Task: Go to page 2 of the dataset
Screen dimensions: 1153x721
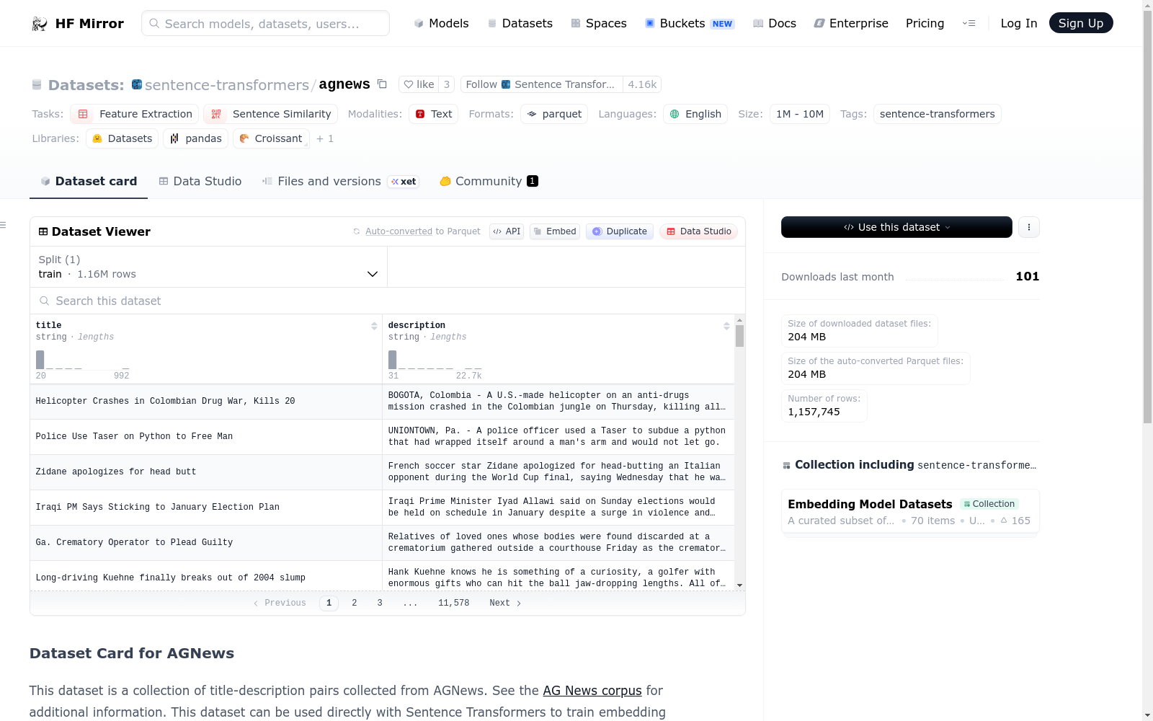Action: click(355, 603)
